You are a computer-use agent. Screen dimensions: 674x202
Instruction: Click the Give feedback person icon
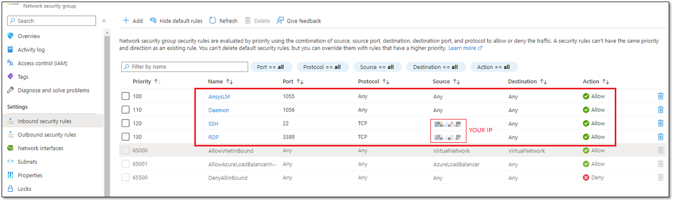tap(280, 21)
